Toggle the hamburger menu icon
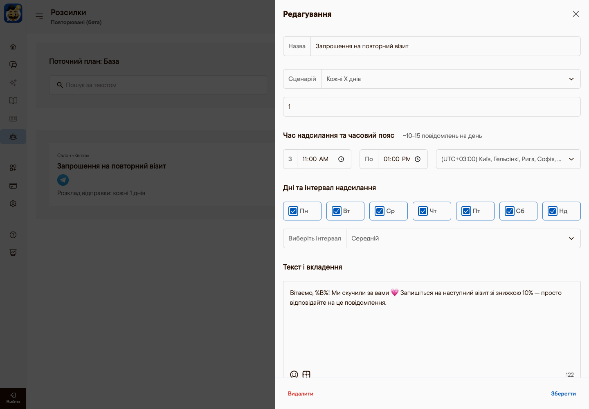Image resolution: width=589 pixels, height=409 pixels. pyautogui.click(x=39, y=16)
